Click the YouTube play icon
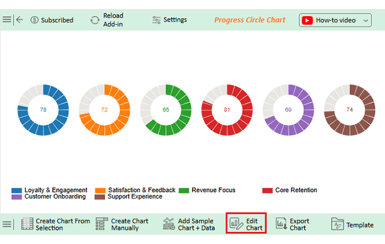Screen dimensions: 385x244 click(307, 20)
